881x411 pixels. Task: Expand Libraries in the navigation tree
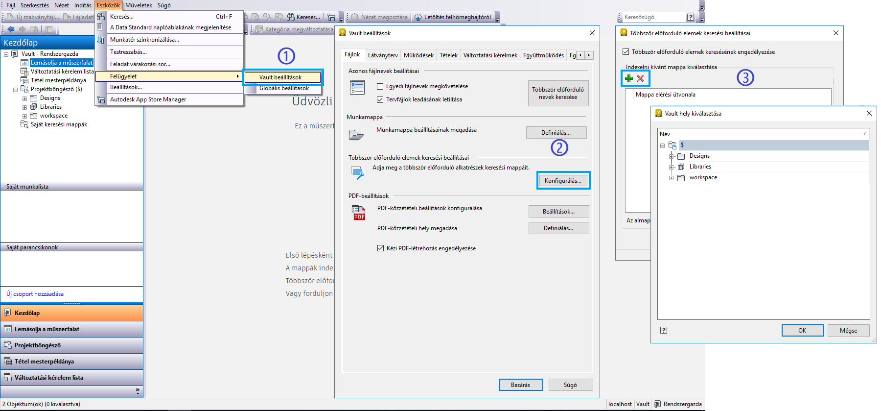[24, 107]
